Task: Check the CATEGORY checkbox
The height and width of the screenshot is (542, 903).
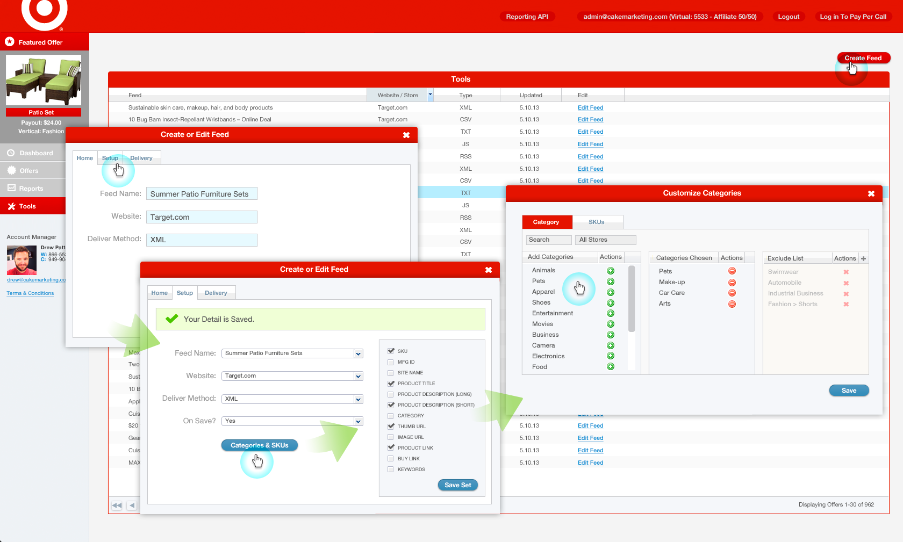Action: tap(391, 416)
